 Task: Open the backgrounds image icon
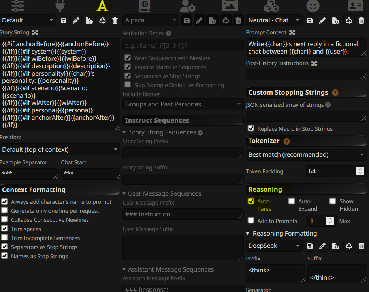tap(230, 6)
